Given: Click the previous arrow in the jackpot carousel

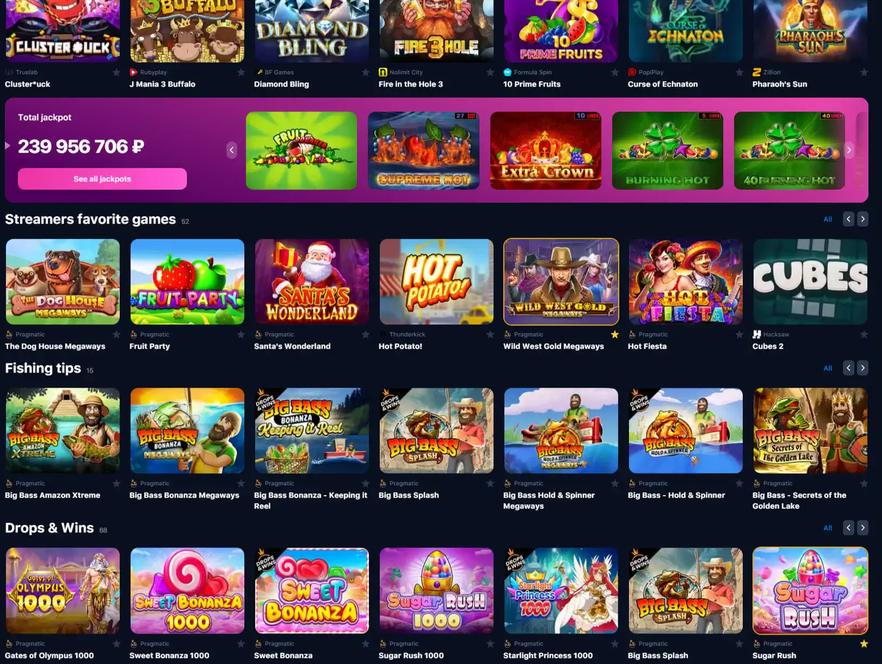Looking at the screenshot, I should (x=232, y=150).
